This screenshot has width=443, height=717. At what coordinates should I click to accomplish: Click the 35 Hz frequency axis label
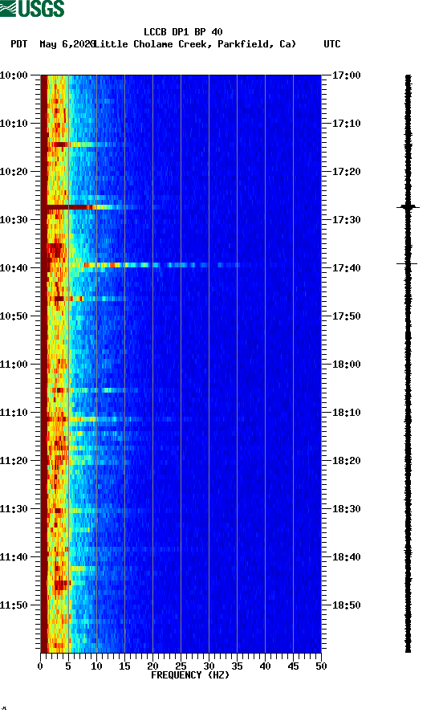point(237,666)
